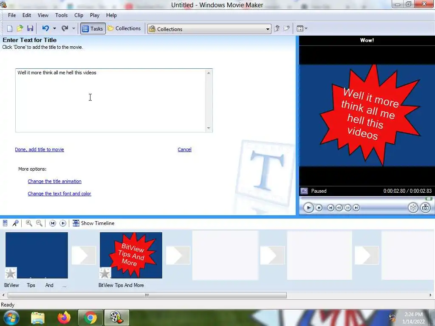Switch to Chrome in the taskbar

90,318
